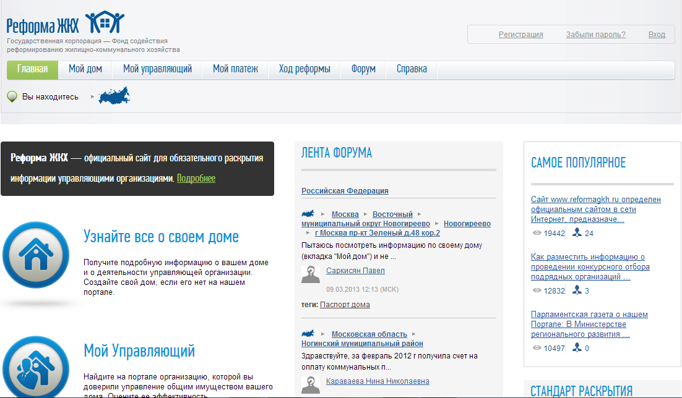This screenshot has width=682, height=398.
Task: Open the Подробнее link in dark banner
Action: [x=196, y=179]
